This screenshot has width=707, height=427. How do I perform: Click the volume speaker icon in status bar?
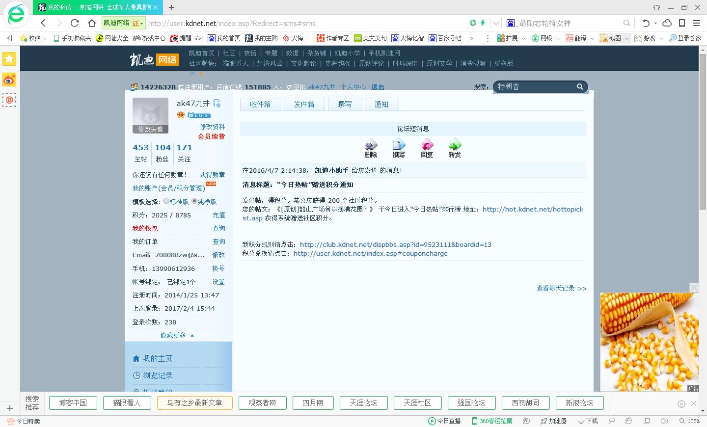click(x=664, y=421)
